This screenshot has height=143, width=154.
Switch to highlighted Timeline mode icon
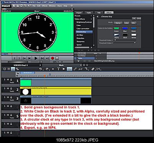tap(13, 69)
